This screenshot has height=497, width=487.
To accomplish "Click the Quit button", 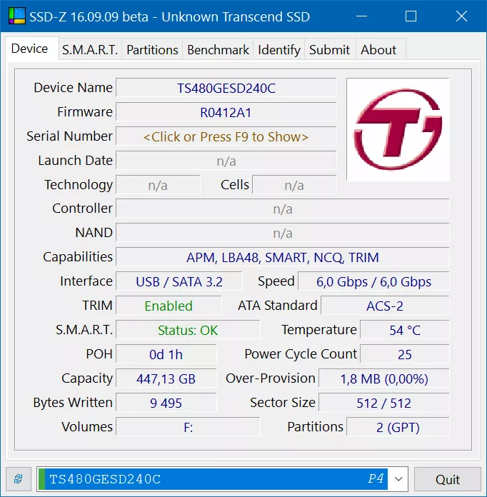I will pos(447,479).
